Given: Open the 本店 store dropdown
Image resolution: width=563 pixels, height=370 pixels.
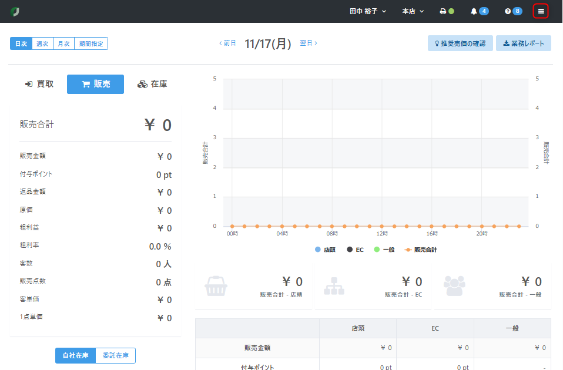Looking at the screenshot, I should [x=413, y=12].
